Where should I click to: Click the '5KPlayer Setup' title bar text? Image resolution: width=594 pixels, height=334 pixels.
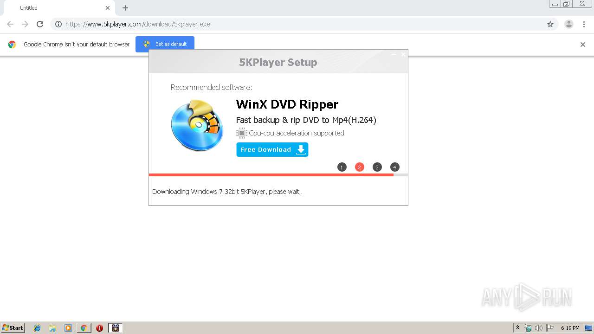278,62
